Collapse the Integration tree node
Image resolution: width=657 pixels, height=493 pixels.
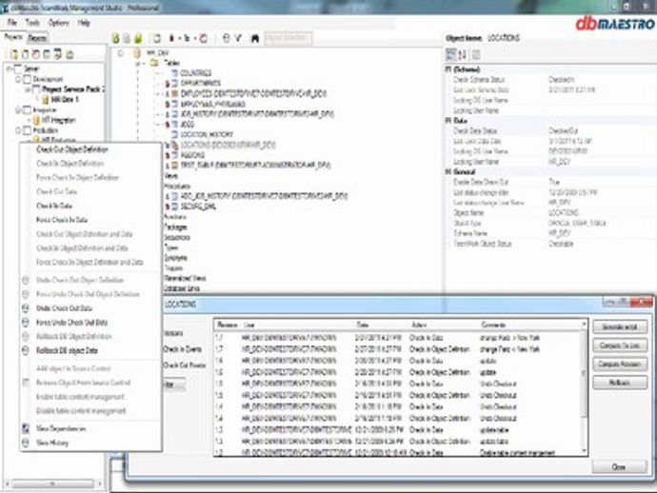(18, 109)
